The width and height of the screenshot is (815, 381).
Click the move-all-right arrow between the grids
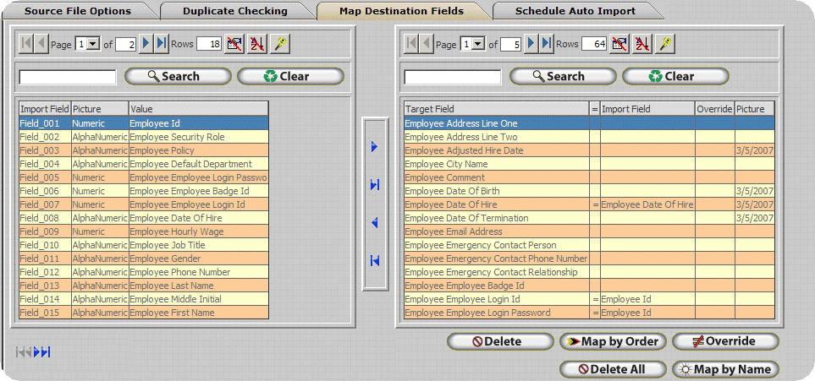tap(374, 185)
